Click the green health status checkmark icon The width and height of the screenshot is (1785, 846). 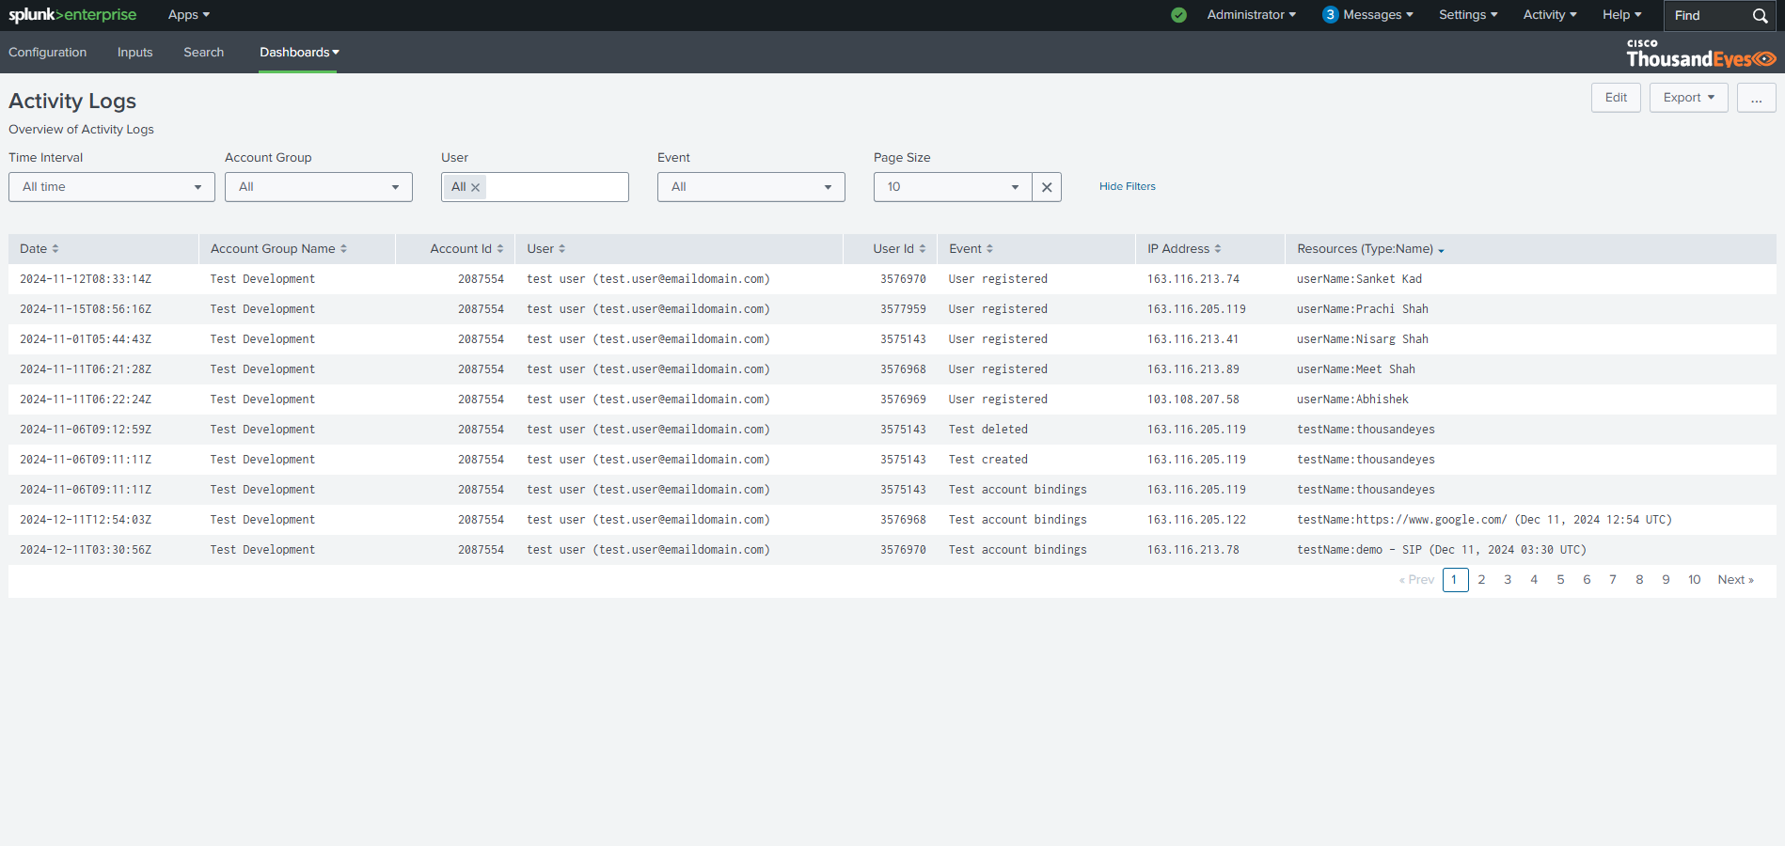coord(1178,15)
